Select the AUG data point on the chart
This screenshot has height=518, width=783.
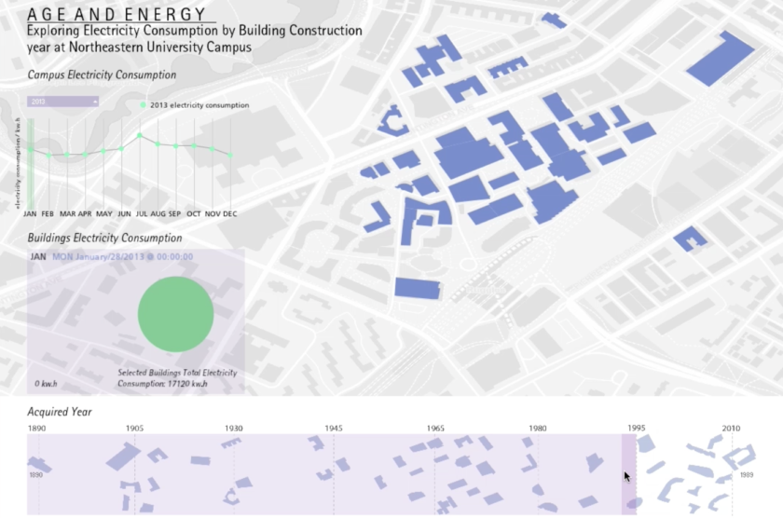pyautogui.click(x=158, y=143)
